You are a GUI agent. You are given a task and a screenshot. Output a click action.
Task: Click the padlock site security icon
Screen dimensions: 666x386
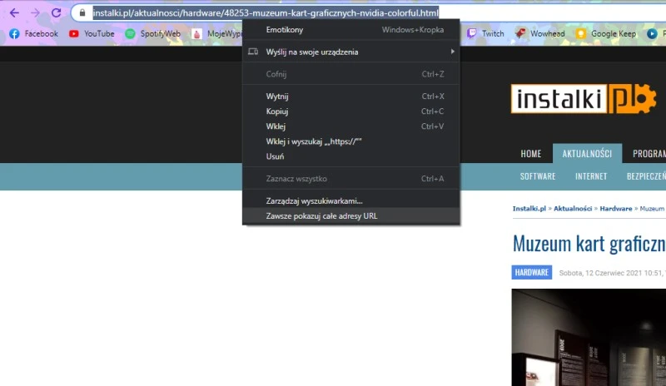pyautogui.click(x=82, y=12)
